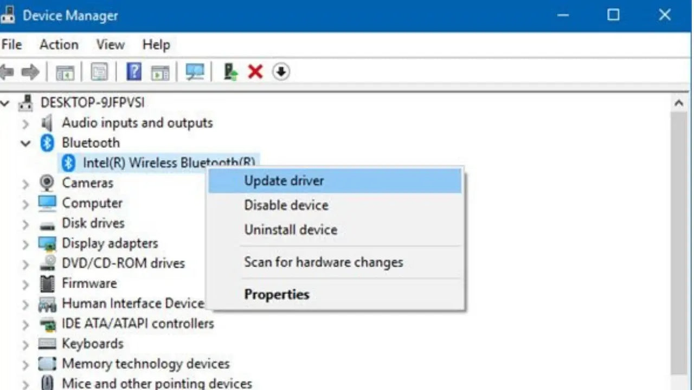Click the Disk drives icon
Screen dimensions: 694x390
tap(47, 225)
